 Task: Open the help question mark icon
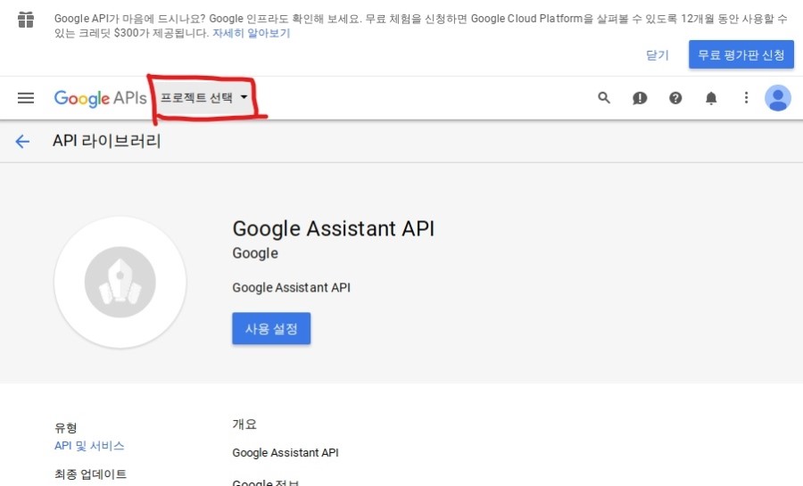point(675,98)
